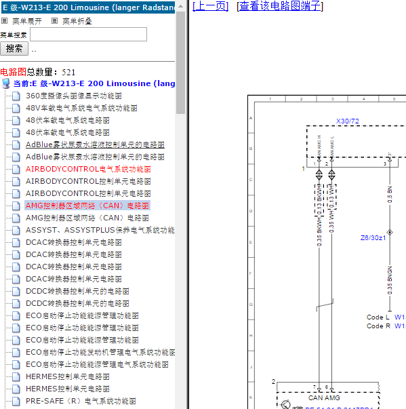Click the 0.5 BN wire label
The height and width of the screenshot is (409, 406).
coord(390,195)
